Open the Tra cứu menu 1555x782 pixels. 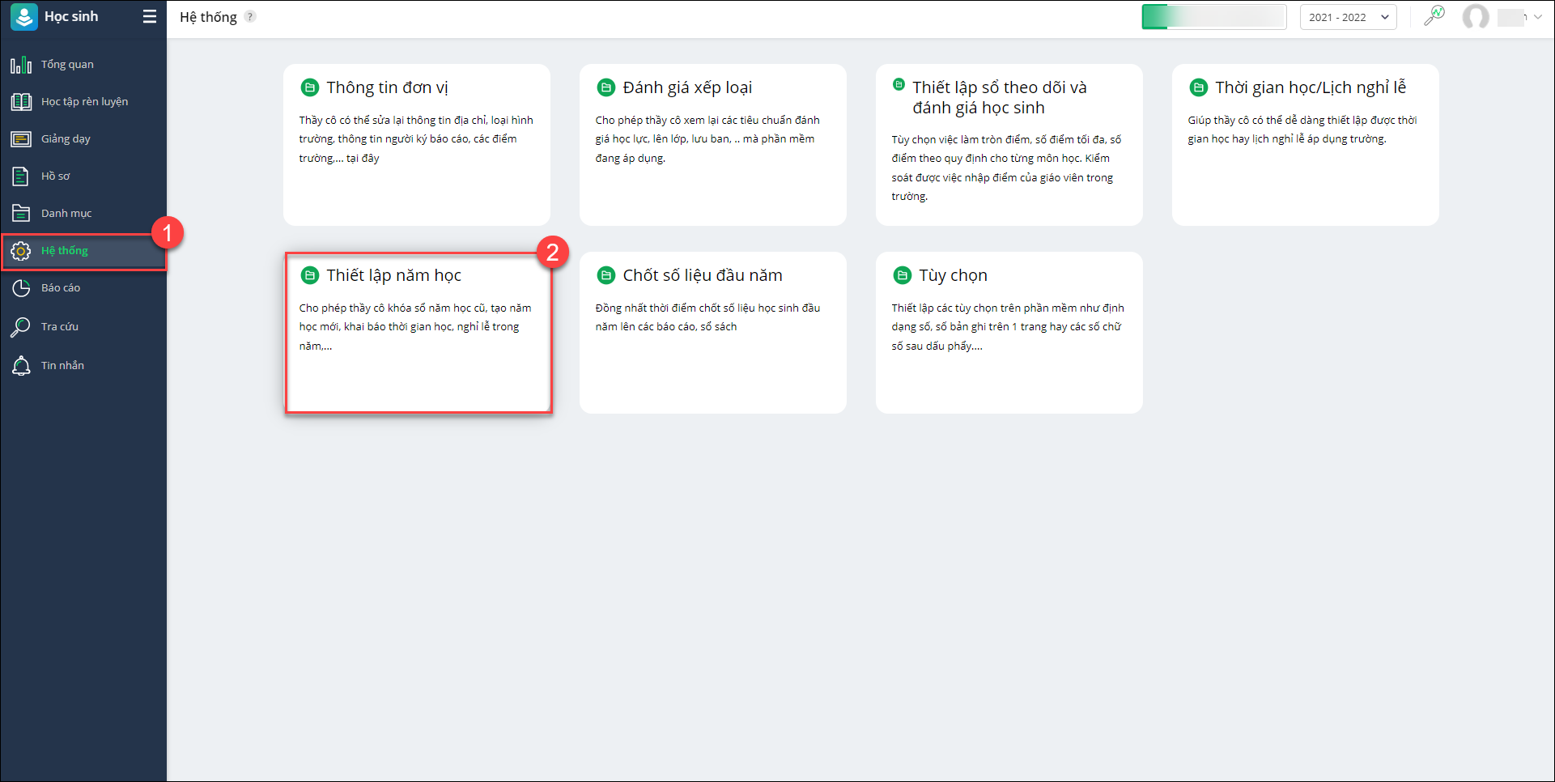click(60, 327)
